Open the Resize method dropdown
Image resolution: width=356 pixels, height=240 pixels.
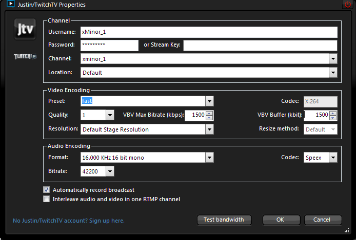tap(333, 129)
